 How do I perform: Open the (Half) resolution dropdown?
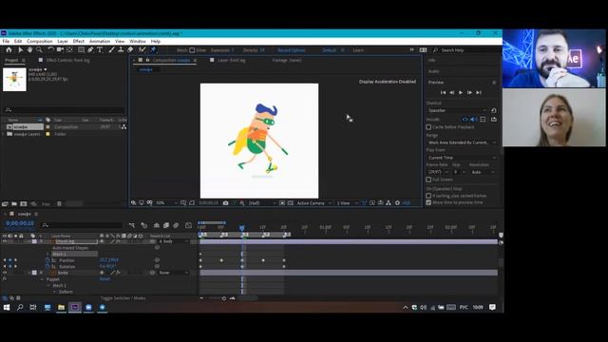pyautogui.click(x=262, y=202)
